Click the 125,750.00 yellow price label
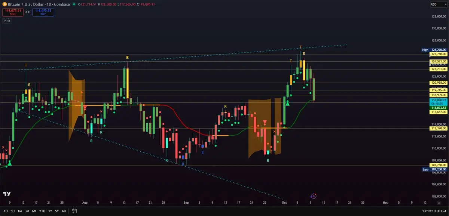449x216 pixels. [x=438, y=54]
